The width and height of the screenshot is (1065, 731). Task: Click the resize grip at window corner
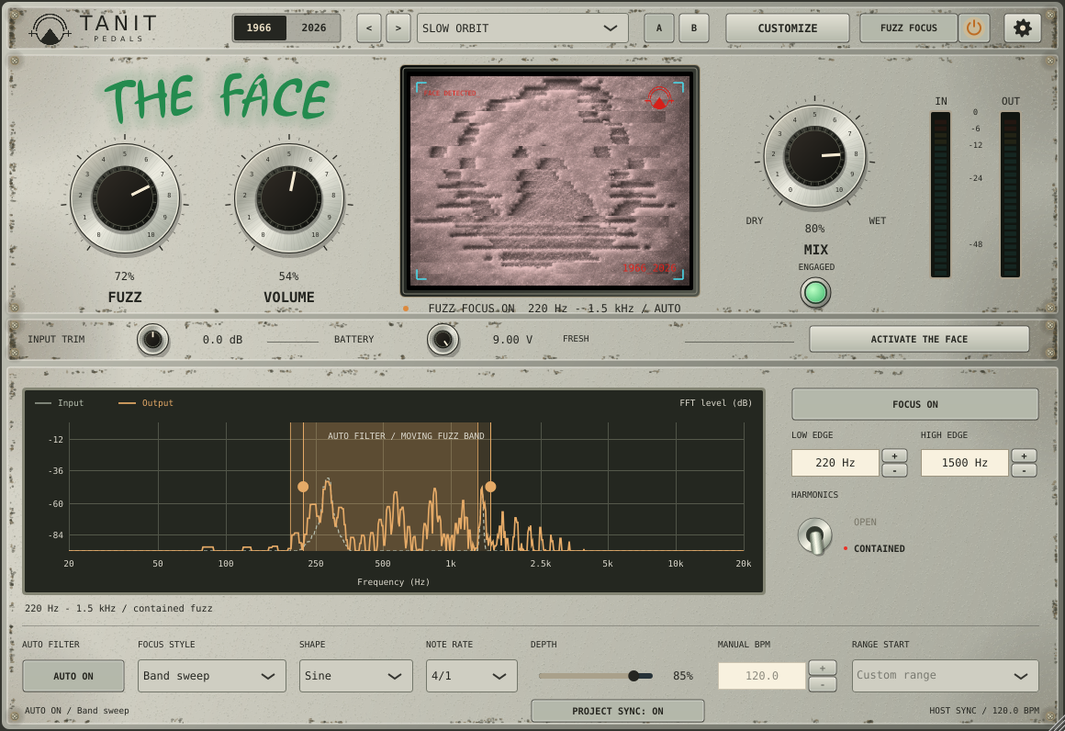pyautogui.click(x=1056, y=723)
